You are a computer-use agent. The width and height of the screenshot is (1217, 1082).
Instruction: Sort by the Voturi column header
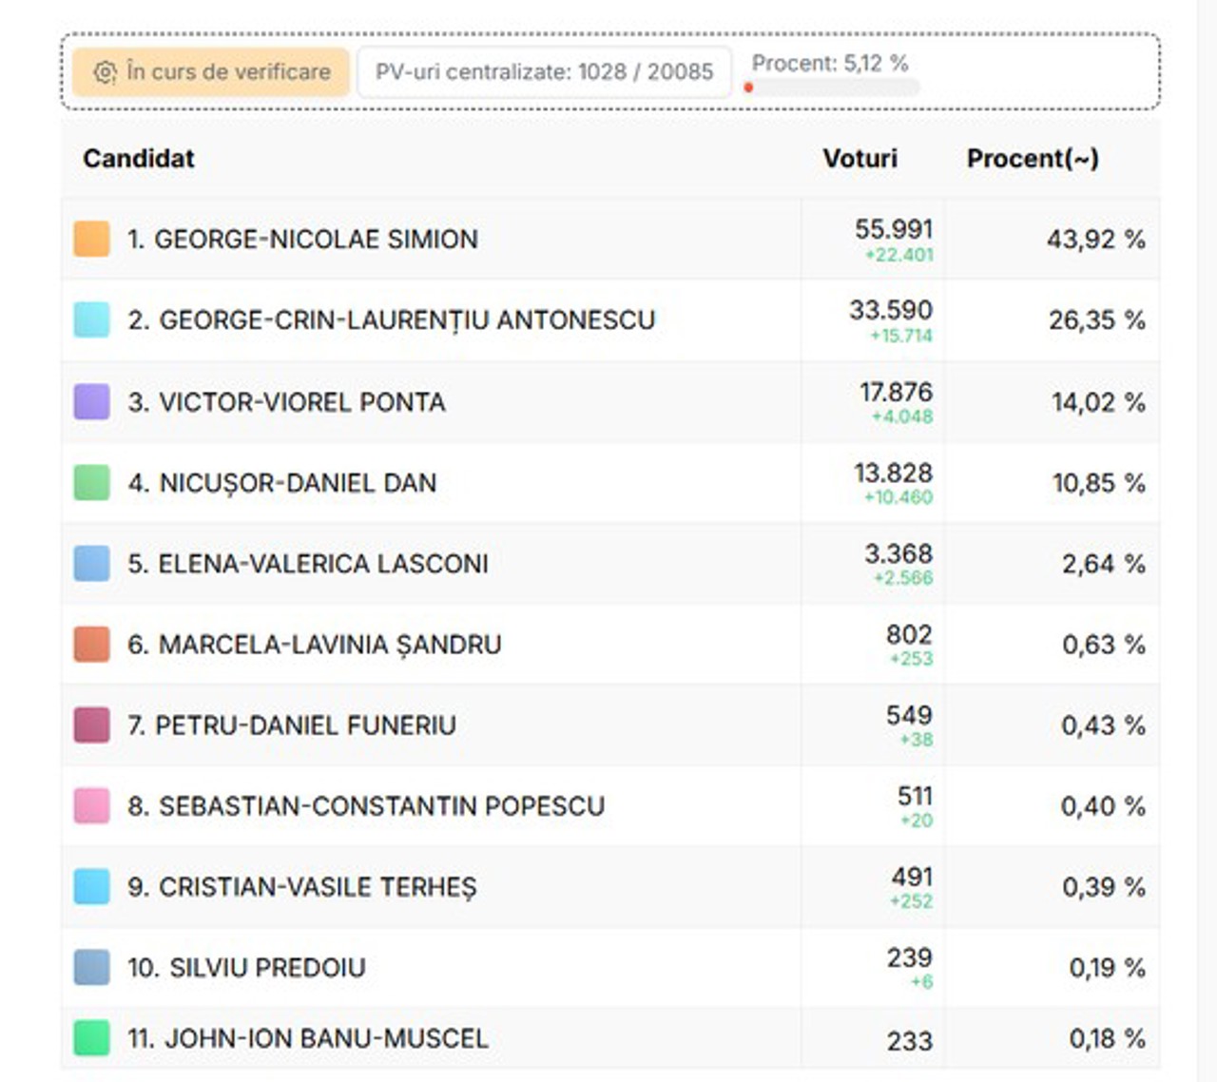(x=860, y=159)
